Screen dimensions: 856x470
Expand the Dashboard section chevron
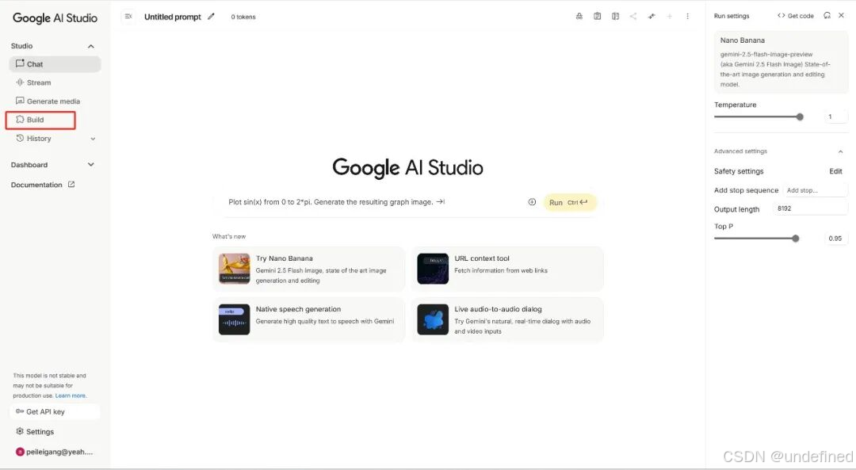click(x=91, y=164)
